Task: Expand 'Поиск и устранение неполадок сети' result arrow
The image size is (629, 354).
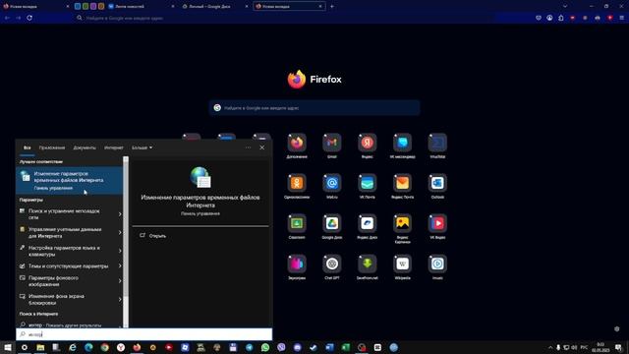Action: click(120, 214)
